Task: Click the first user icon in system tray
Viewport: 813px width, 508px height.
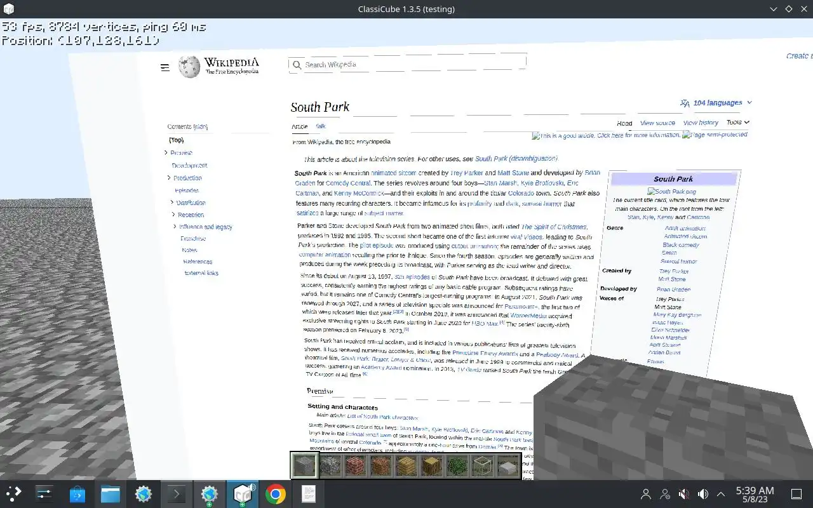Action: pyautogui.click(x=646, y=494)
